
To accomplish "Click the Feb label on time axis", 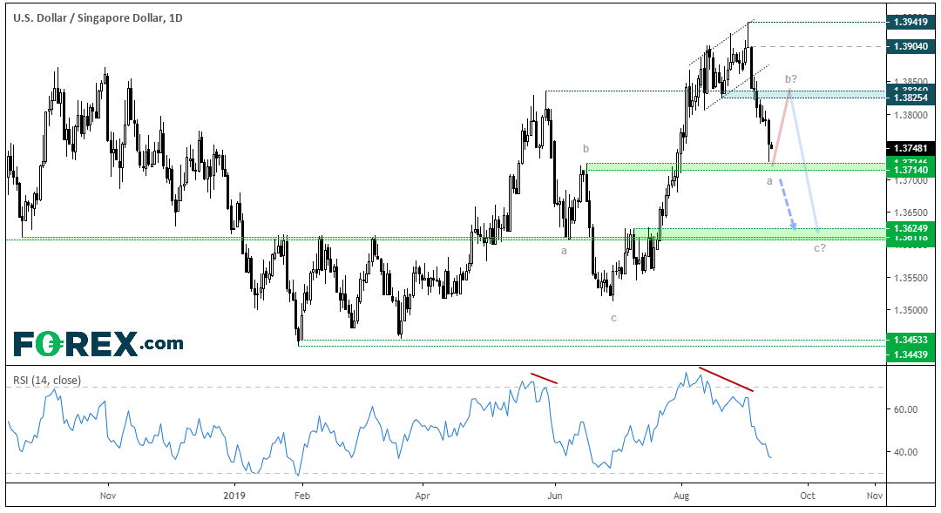I will [301, 496].
